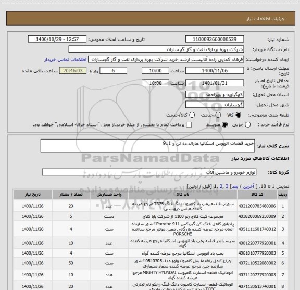
Task: Click item code 407112077792003
Action: pyautogui.click(x=257, y=275)
